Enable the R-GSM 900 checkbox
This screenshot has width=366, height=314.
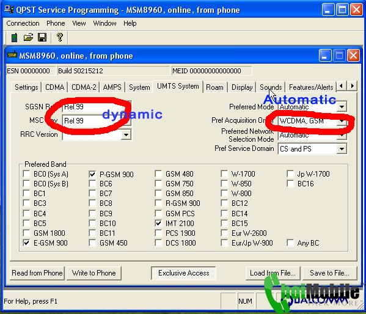158,203
